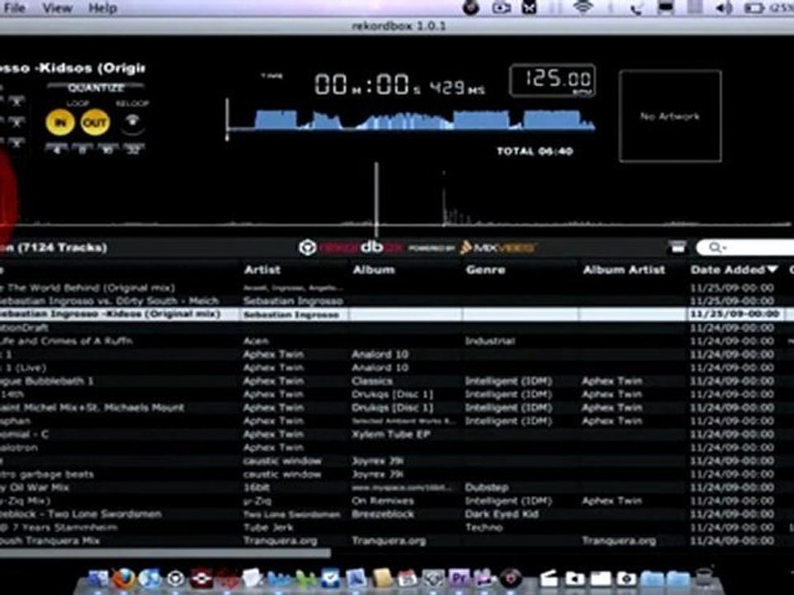The height and width of the screenshot is (595, 794).
Task: Select the highlighted Kidsos (Original mix) row
Action: tap(397, 314)
